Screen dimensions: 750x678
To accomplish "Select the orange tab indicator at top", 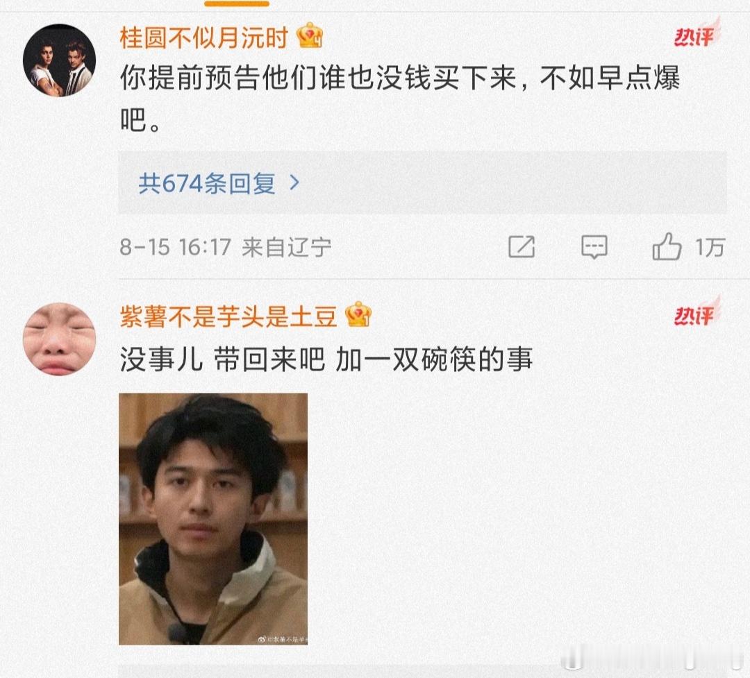I will click(x=237, y=3).
